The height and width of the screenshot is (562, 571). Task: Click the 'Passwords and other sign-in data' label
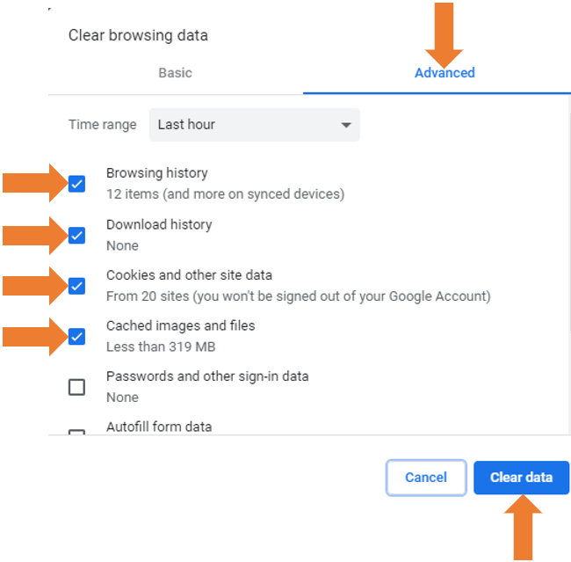[207, 376]
